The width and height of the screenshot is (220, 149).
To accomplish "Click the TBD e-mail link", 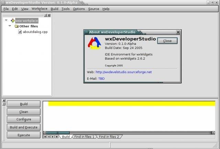I will tap(101, 79).
